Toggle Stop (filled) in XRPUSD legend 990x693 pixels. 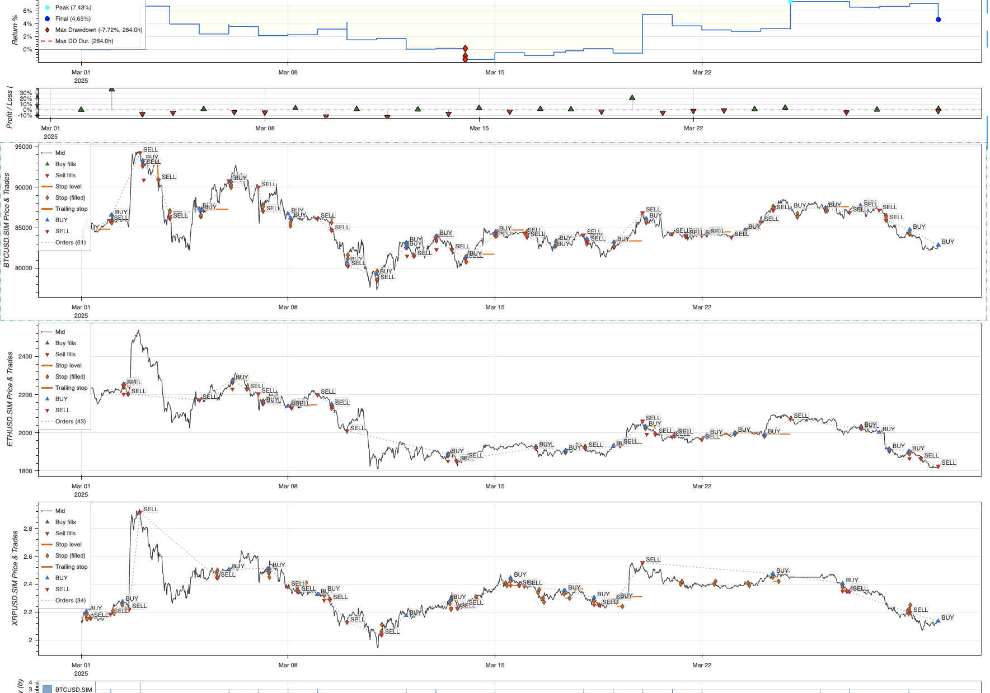click(70, 555)
